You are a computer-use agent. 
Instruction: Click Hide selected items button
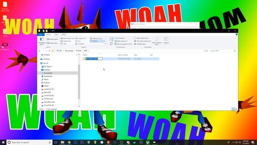(157, 41)
